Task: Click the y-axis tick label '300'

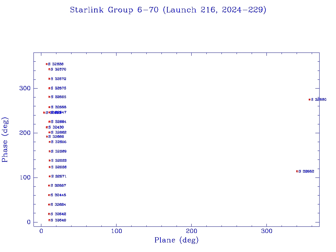Action: tap(25, 88)
